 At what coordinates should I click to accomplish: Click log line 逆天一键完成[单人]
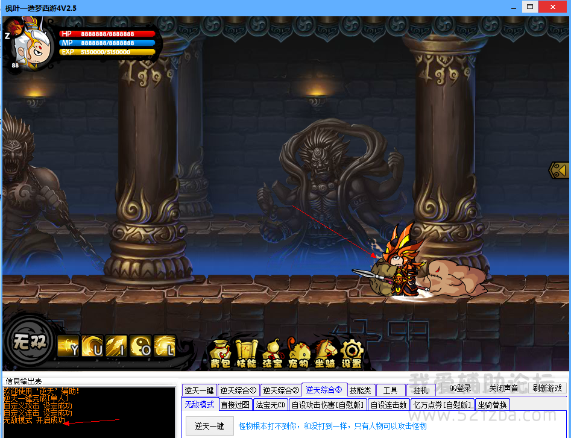(36, 398)
